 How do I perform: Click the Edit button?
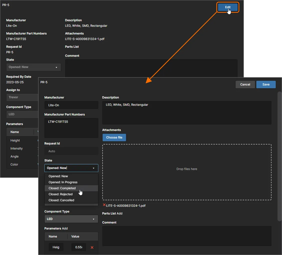click(228, 7)
